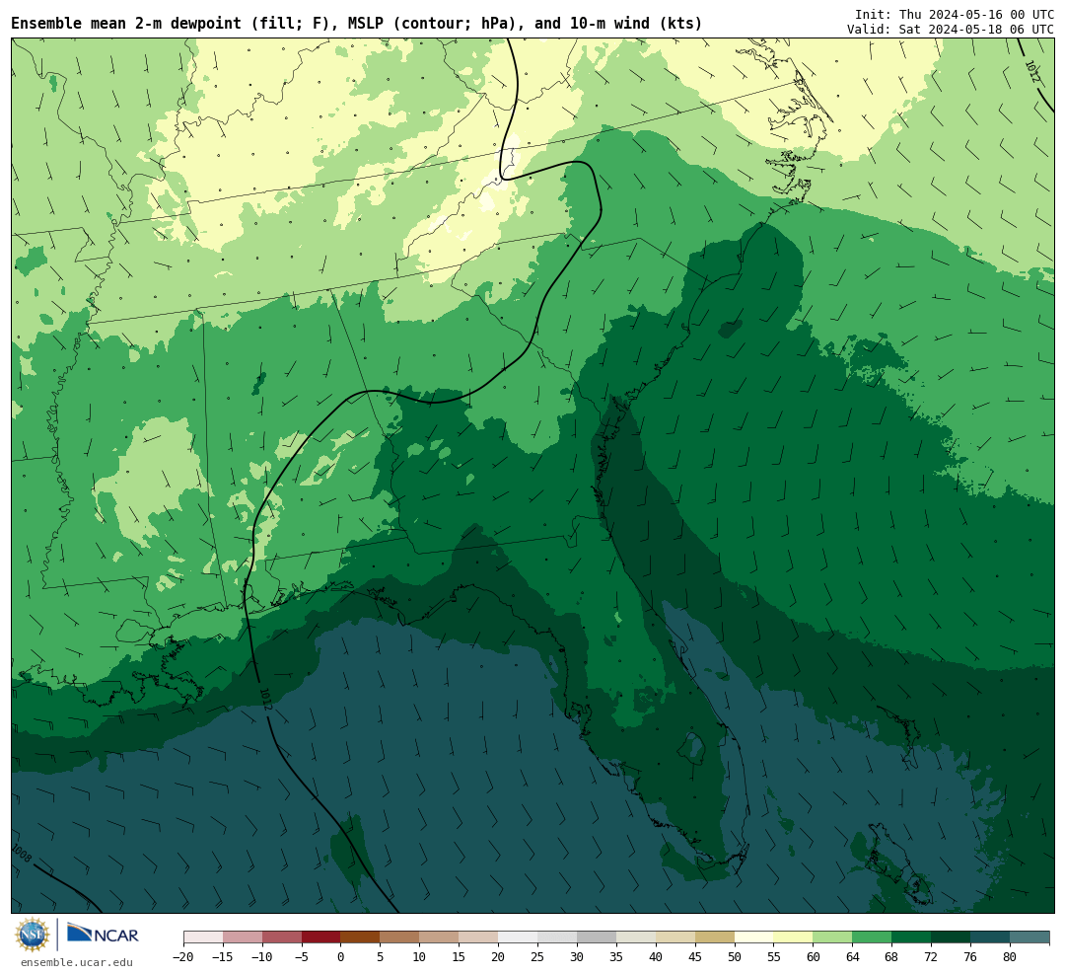This screenshot has height=975, width=1065.
Task: Pick the colorbar swatch between 5 and 10
Action: click(x=400, y=937)
